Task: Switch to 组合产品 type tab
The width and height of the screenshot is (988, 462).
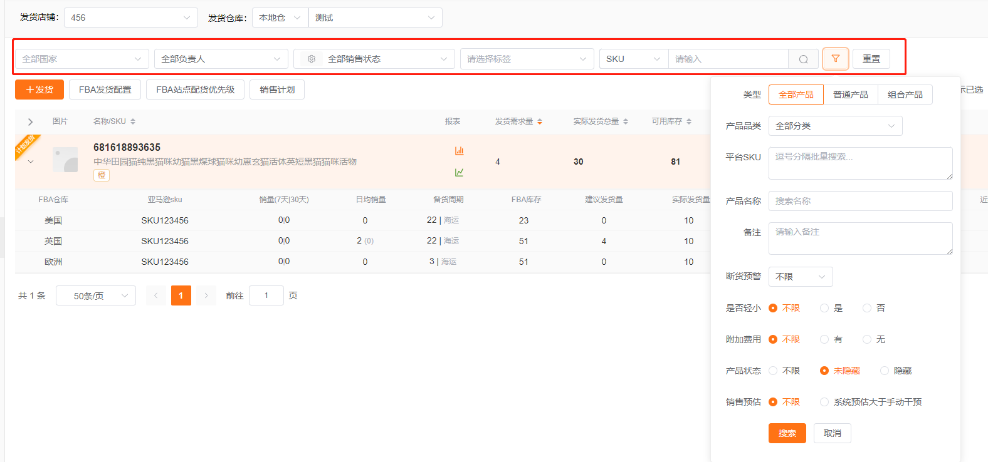Action: point(905,95)
